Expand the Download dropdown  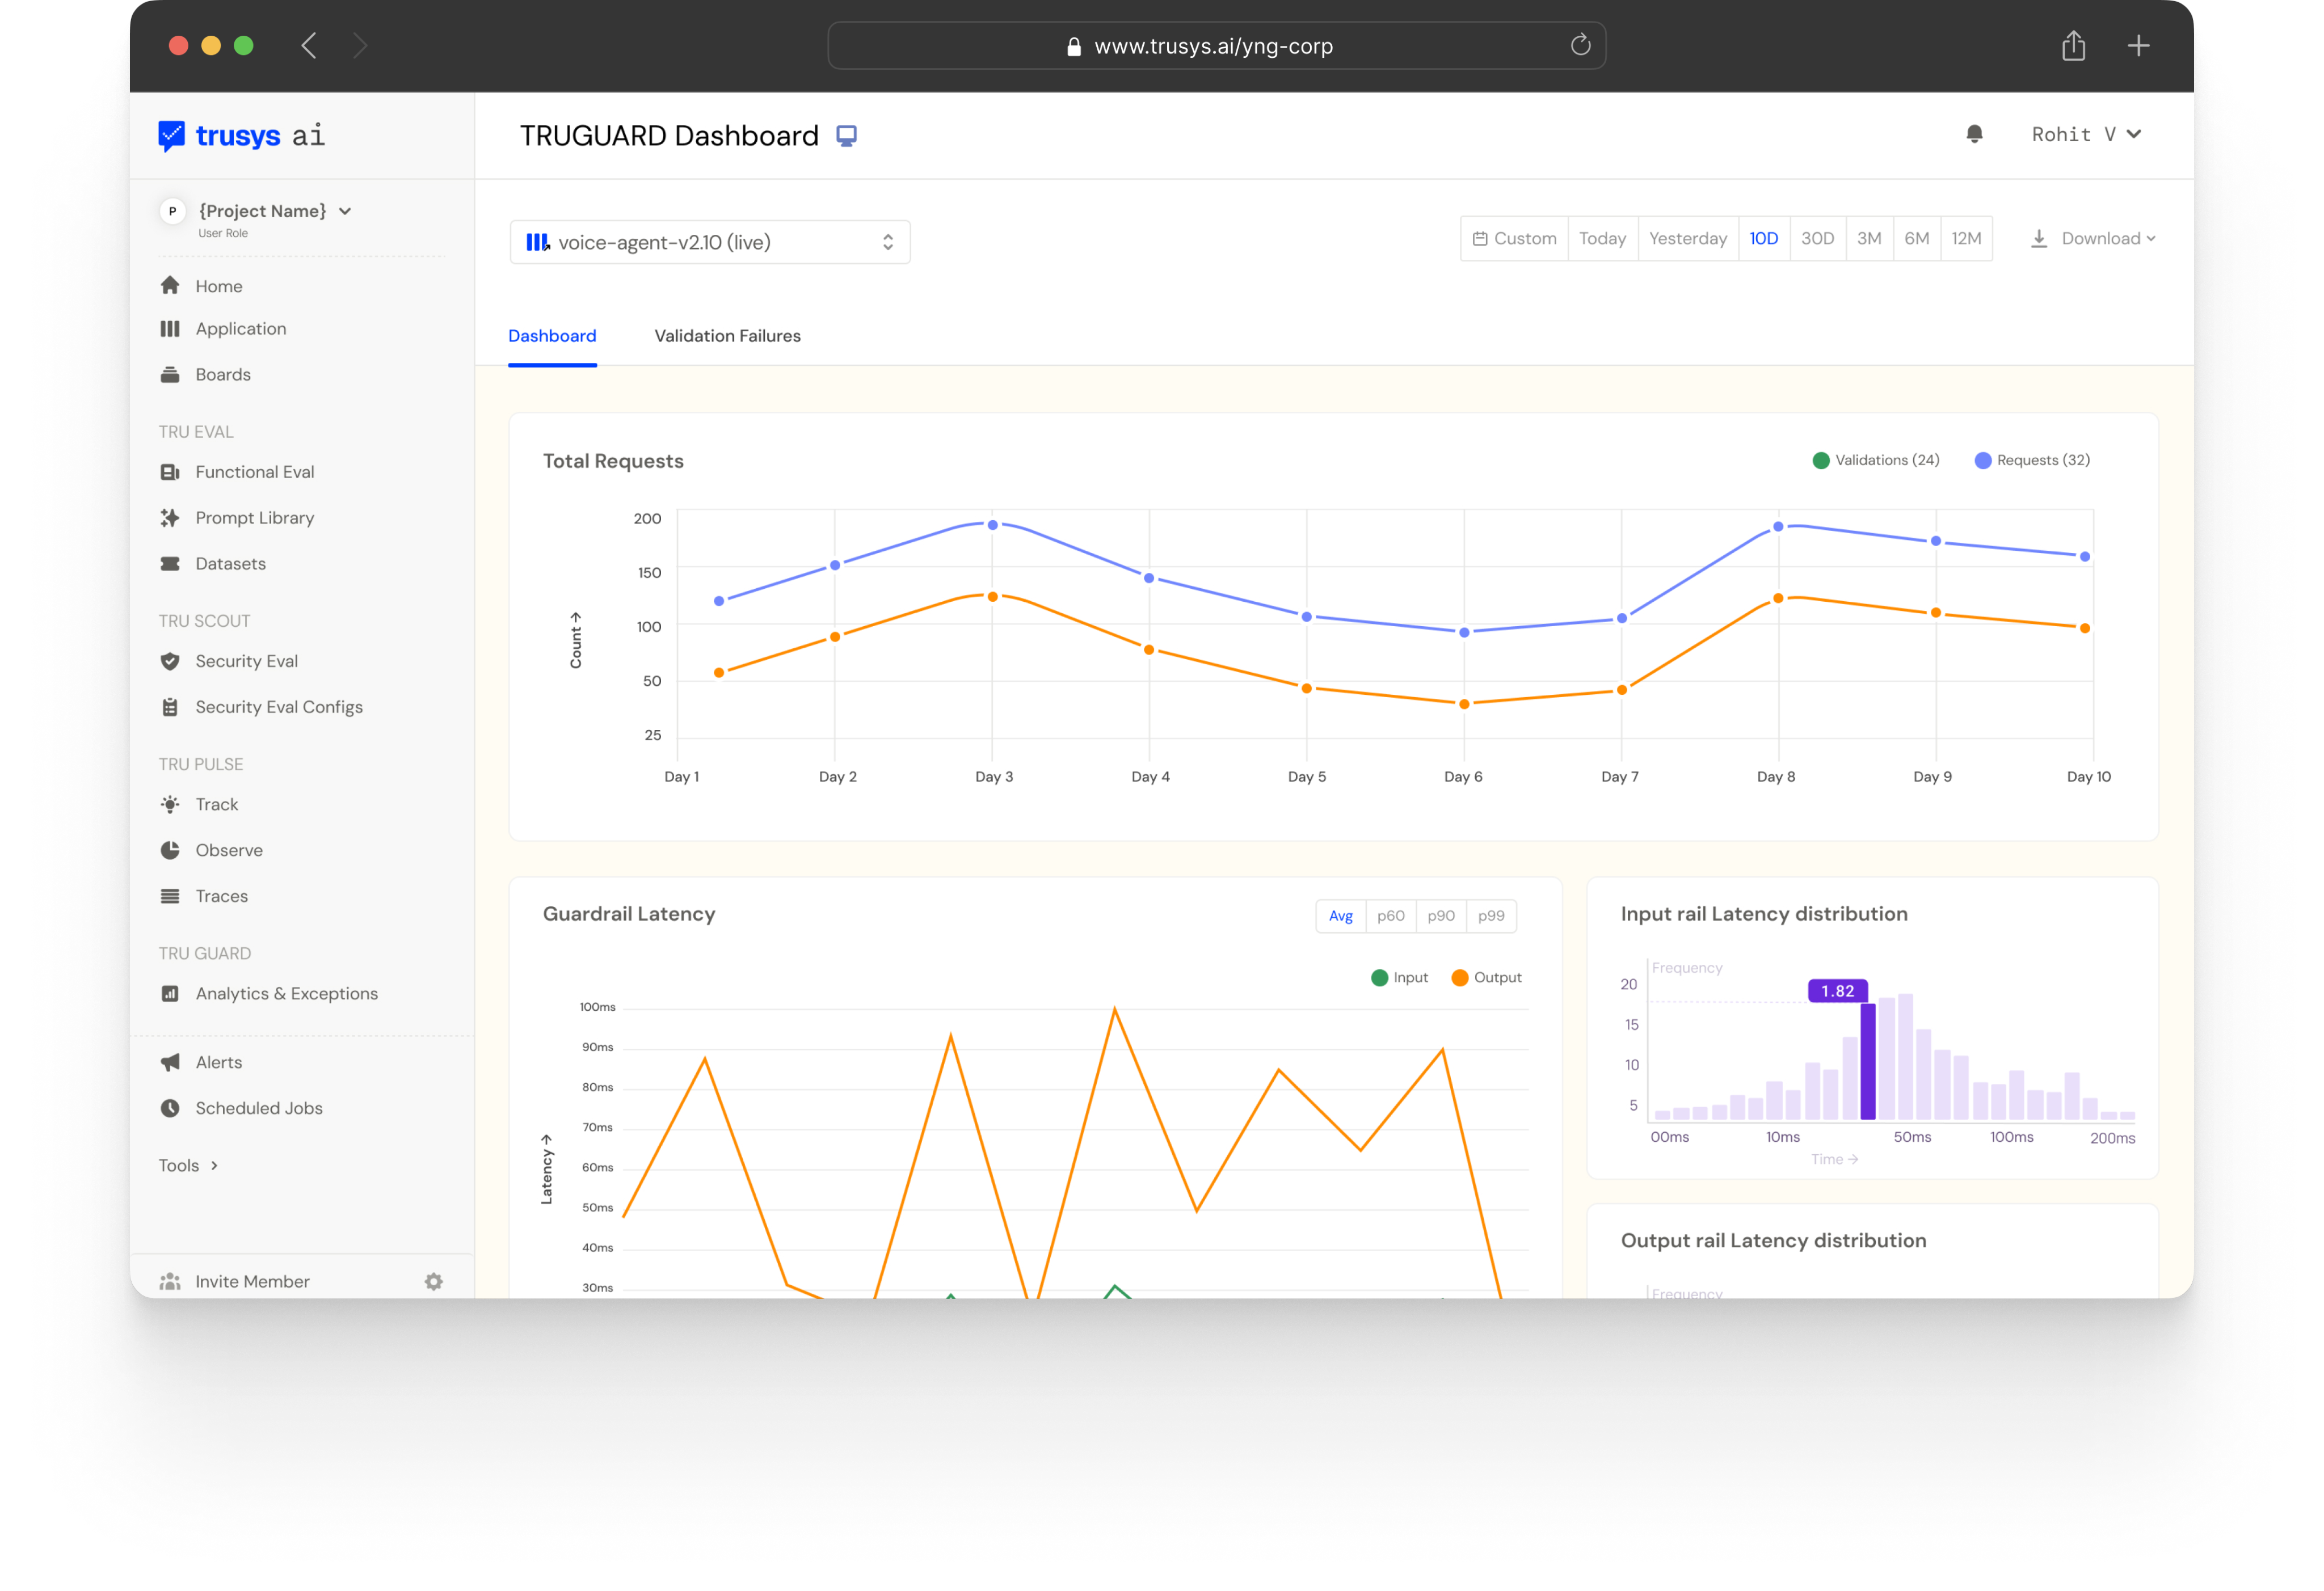pos(2093,239)
